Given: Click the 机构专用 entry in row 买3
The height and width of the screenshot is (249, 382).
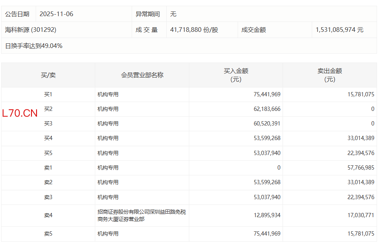Looking at the screenshot, I should coord(108,124).
